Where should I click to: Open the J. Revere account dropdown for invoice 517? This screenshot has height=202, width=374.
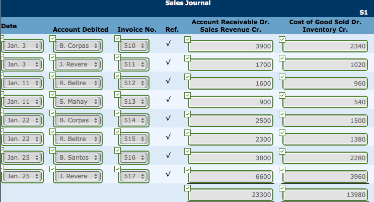click(78, 176)
